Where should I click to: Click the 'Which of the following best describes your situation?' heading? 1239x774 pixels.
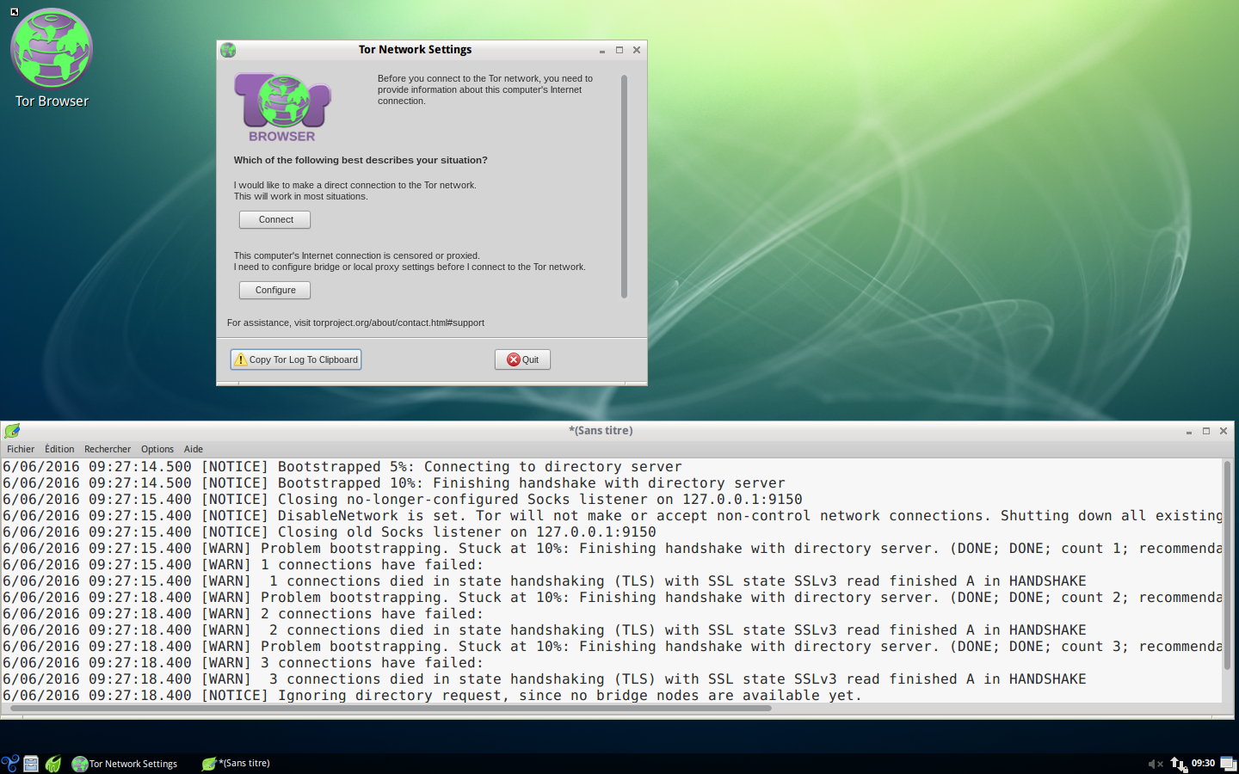pyautogui.click(x=361, y=160)
